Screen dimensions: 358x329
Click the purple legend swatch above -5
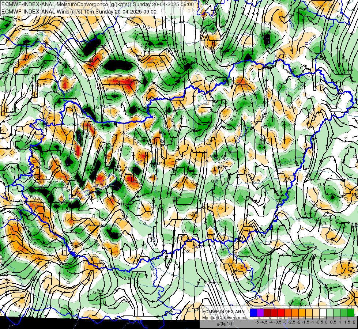(260, 313)
